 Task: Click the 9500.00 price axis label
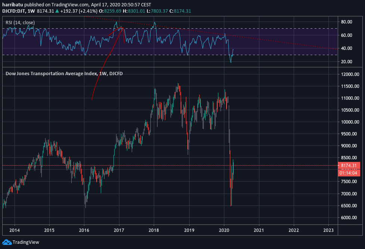click(349, 134)
